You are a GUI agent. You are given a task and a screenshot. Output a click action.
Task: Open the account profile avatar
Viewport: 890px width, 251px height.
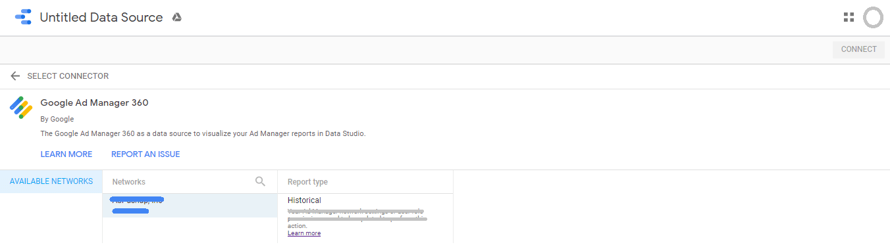point(873,18)
